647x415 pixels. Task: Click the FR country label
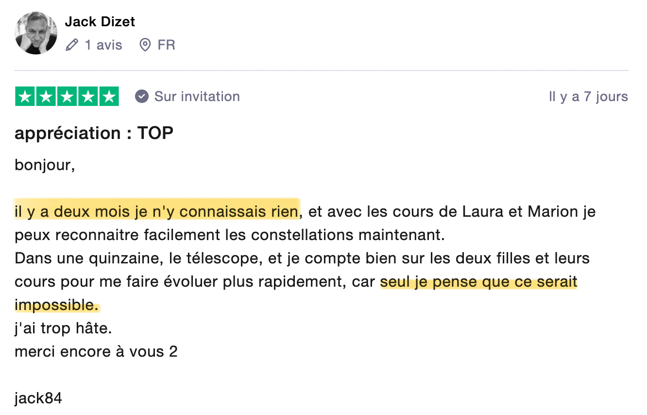[x=166, y=45]
